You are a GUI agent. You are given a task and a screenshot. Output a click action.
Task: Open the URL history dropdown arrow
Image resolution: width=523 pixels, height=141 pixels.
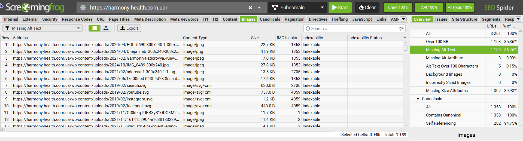click(x=259, y=8)
